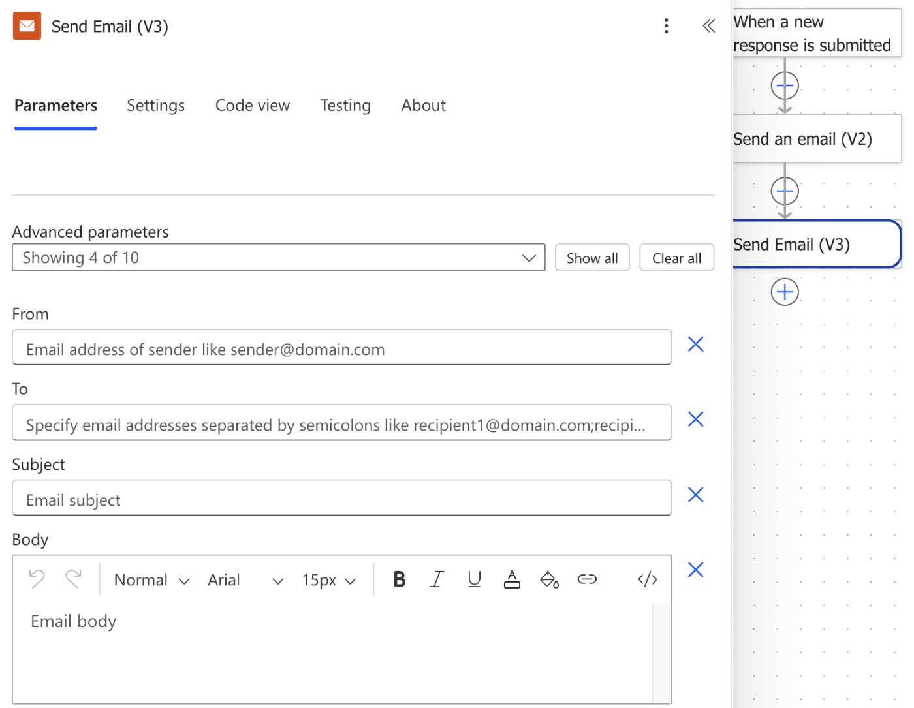Click the Send Email connector mail icon
The height and width of the screenshot is (708, 914).
click(x=27, y=26)
